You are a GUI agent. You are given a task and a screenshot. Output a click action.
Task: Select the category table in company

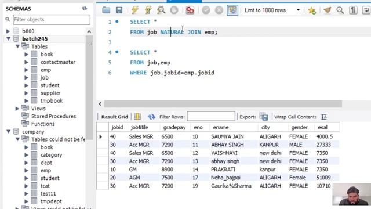point(52,155)
